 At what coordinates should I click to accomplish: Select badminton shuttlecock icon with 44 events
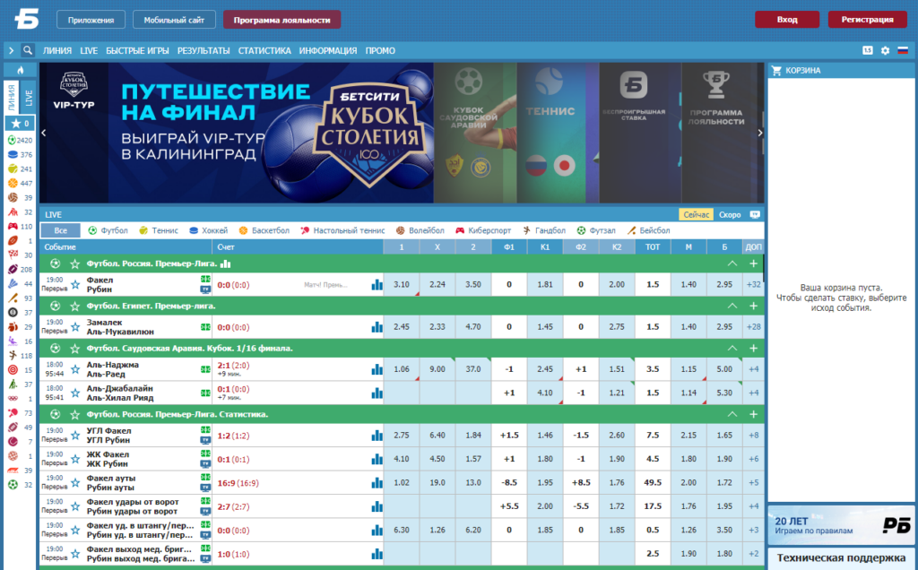(x=13, y=283)
